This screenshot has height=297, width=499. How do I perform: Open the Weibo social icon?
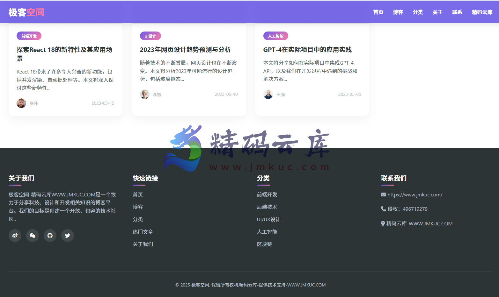(x=15, y=236)
